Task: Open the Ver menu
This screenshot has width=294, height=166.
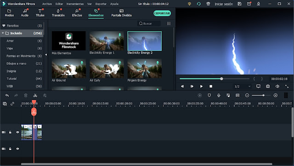Action: pyautogui.click(x=90, y=4)
